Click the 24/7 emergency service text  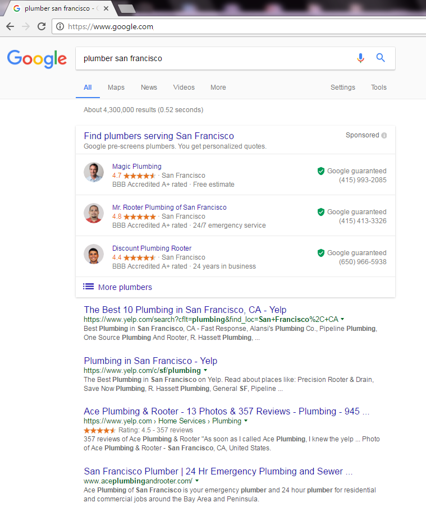tap(229, 225)
